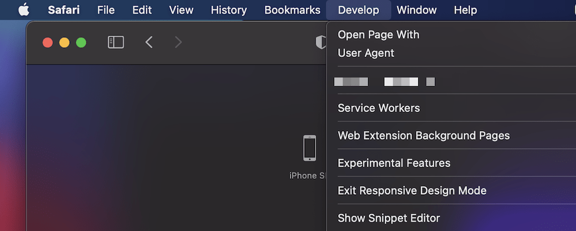
Task: Open the privacy report shield icon
Action: (x=321, y=43)
